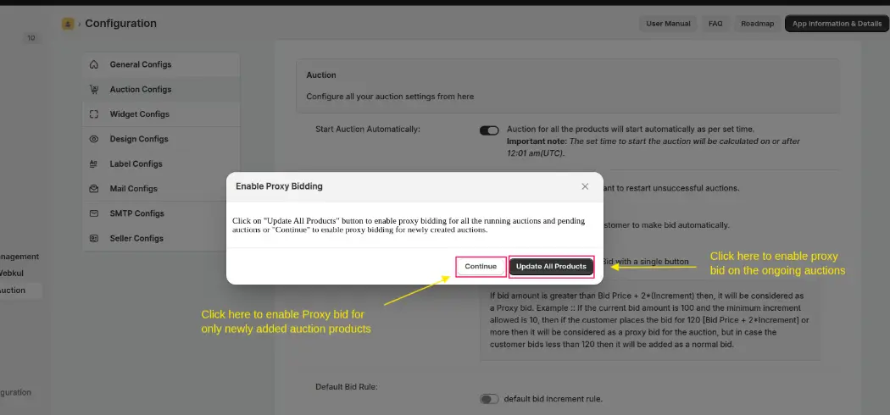Click the Continue button in dialog
This screenshot has height=415, width=890.
click(x=481, y=267)
